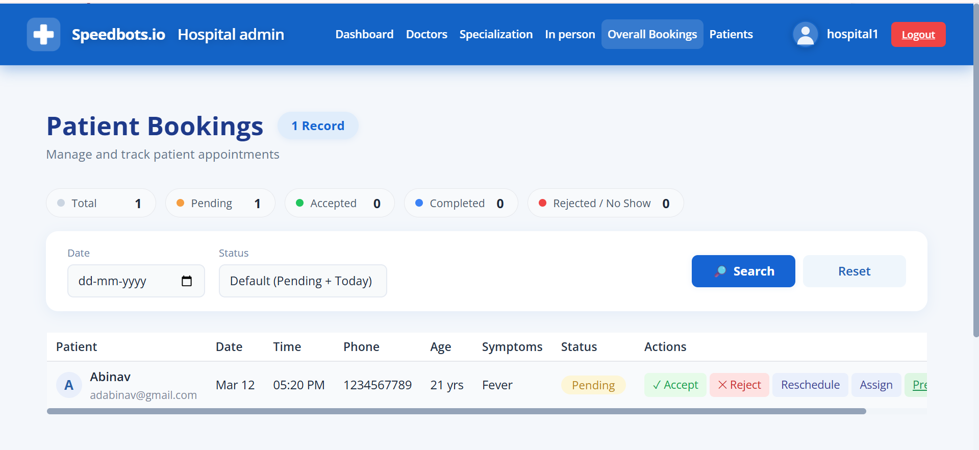Click the Hospital admin title text
Screen dimensions: 979x450
click(231, 34)
